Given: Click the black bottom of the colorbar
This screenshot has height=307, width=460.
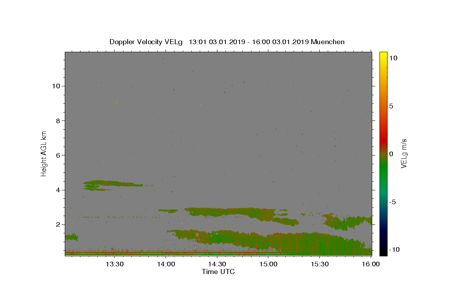Looking at the screenshot, I should (383, 250).
